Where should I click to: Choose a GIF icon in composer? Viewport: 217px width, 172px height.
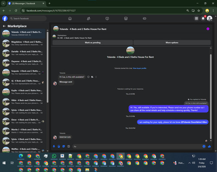[x=69, y=146]
